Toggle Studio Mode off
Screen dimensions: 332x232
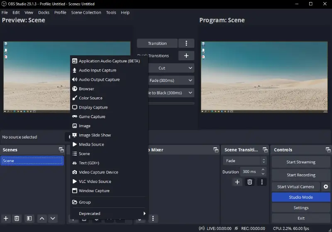[x=301, y=197]
